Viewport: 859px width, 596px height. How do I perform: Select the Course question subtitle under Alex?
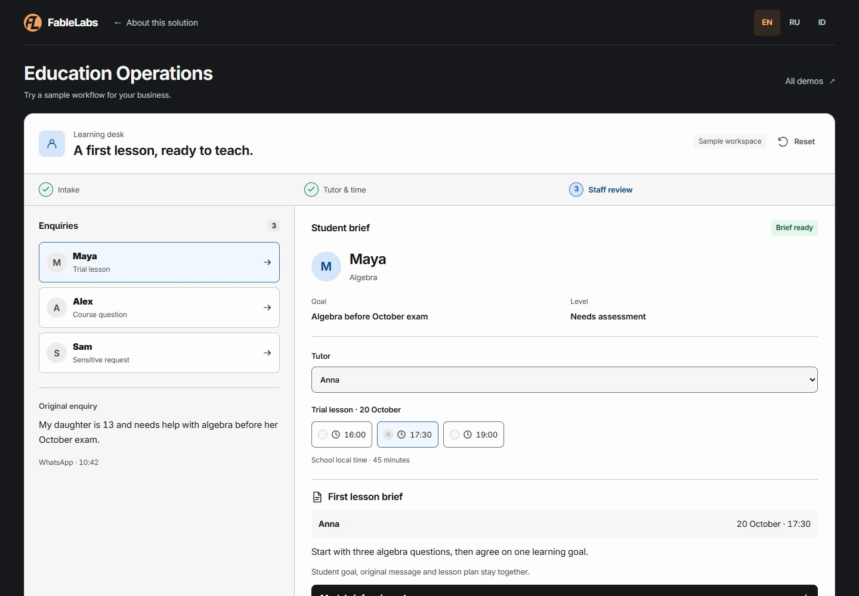100,315
